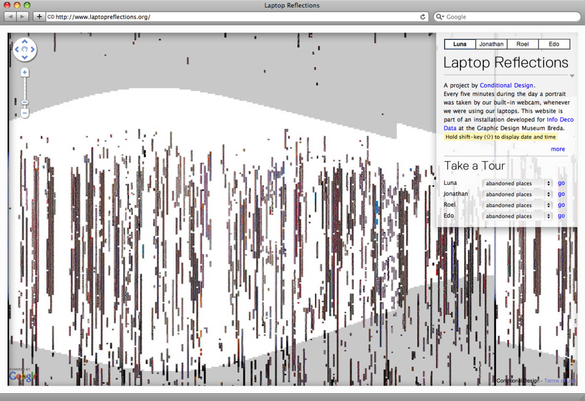Click the 'more' link in description
This screenshot has width=585, height=401.
(558, 149)
